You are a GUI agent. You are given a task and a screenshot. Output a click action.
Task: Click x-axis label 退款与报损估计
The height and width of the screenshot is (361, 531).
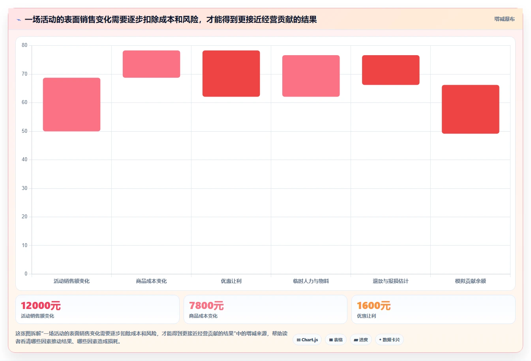[x=390, y=281]
